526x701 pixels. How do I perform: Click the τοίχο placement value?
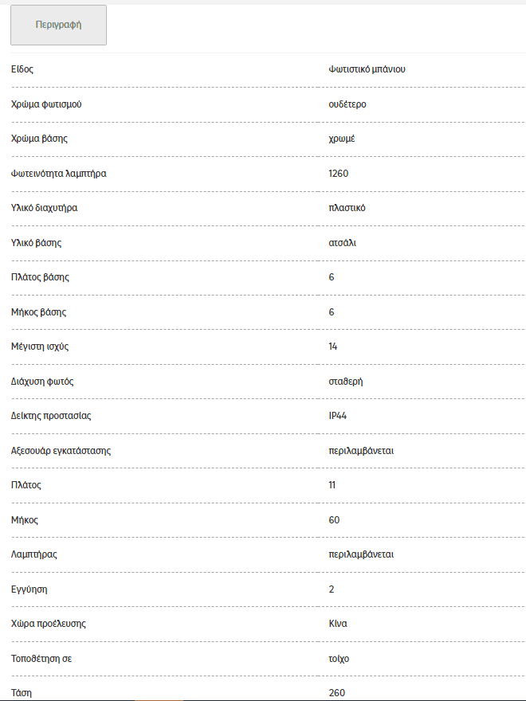point(339,659)
